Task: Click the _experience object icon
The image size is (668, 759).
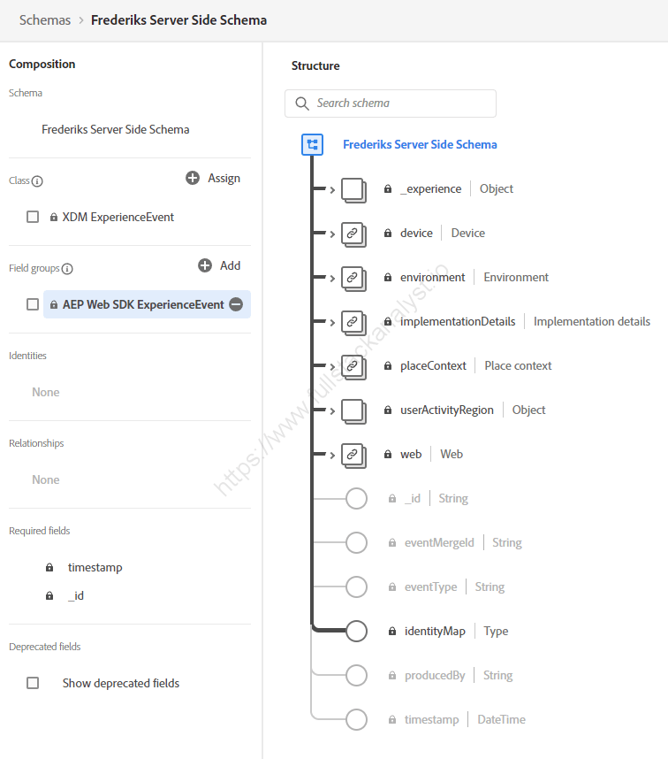Action: pos(353,188)
